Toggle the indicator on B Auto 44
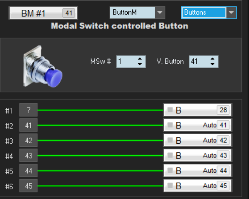Viewport: 249px width, 199px height. click(170, 171)
